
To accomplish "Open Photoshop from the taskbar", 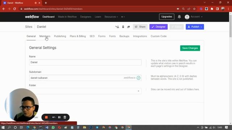I will (91, 127).
